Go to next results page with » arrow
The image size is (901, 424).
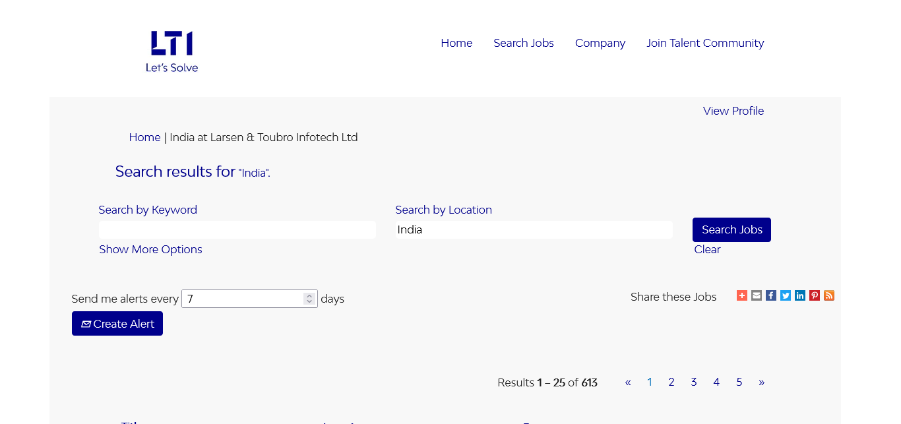[x=761, y=382]
